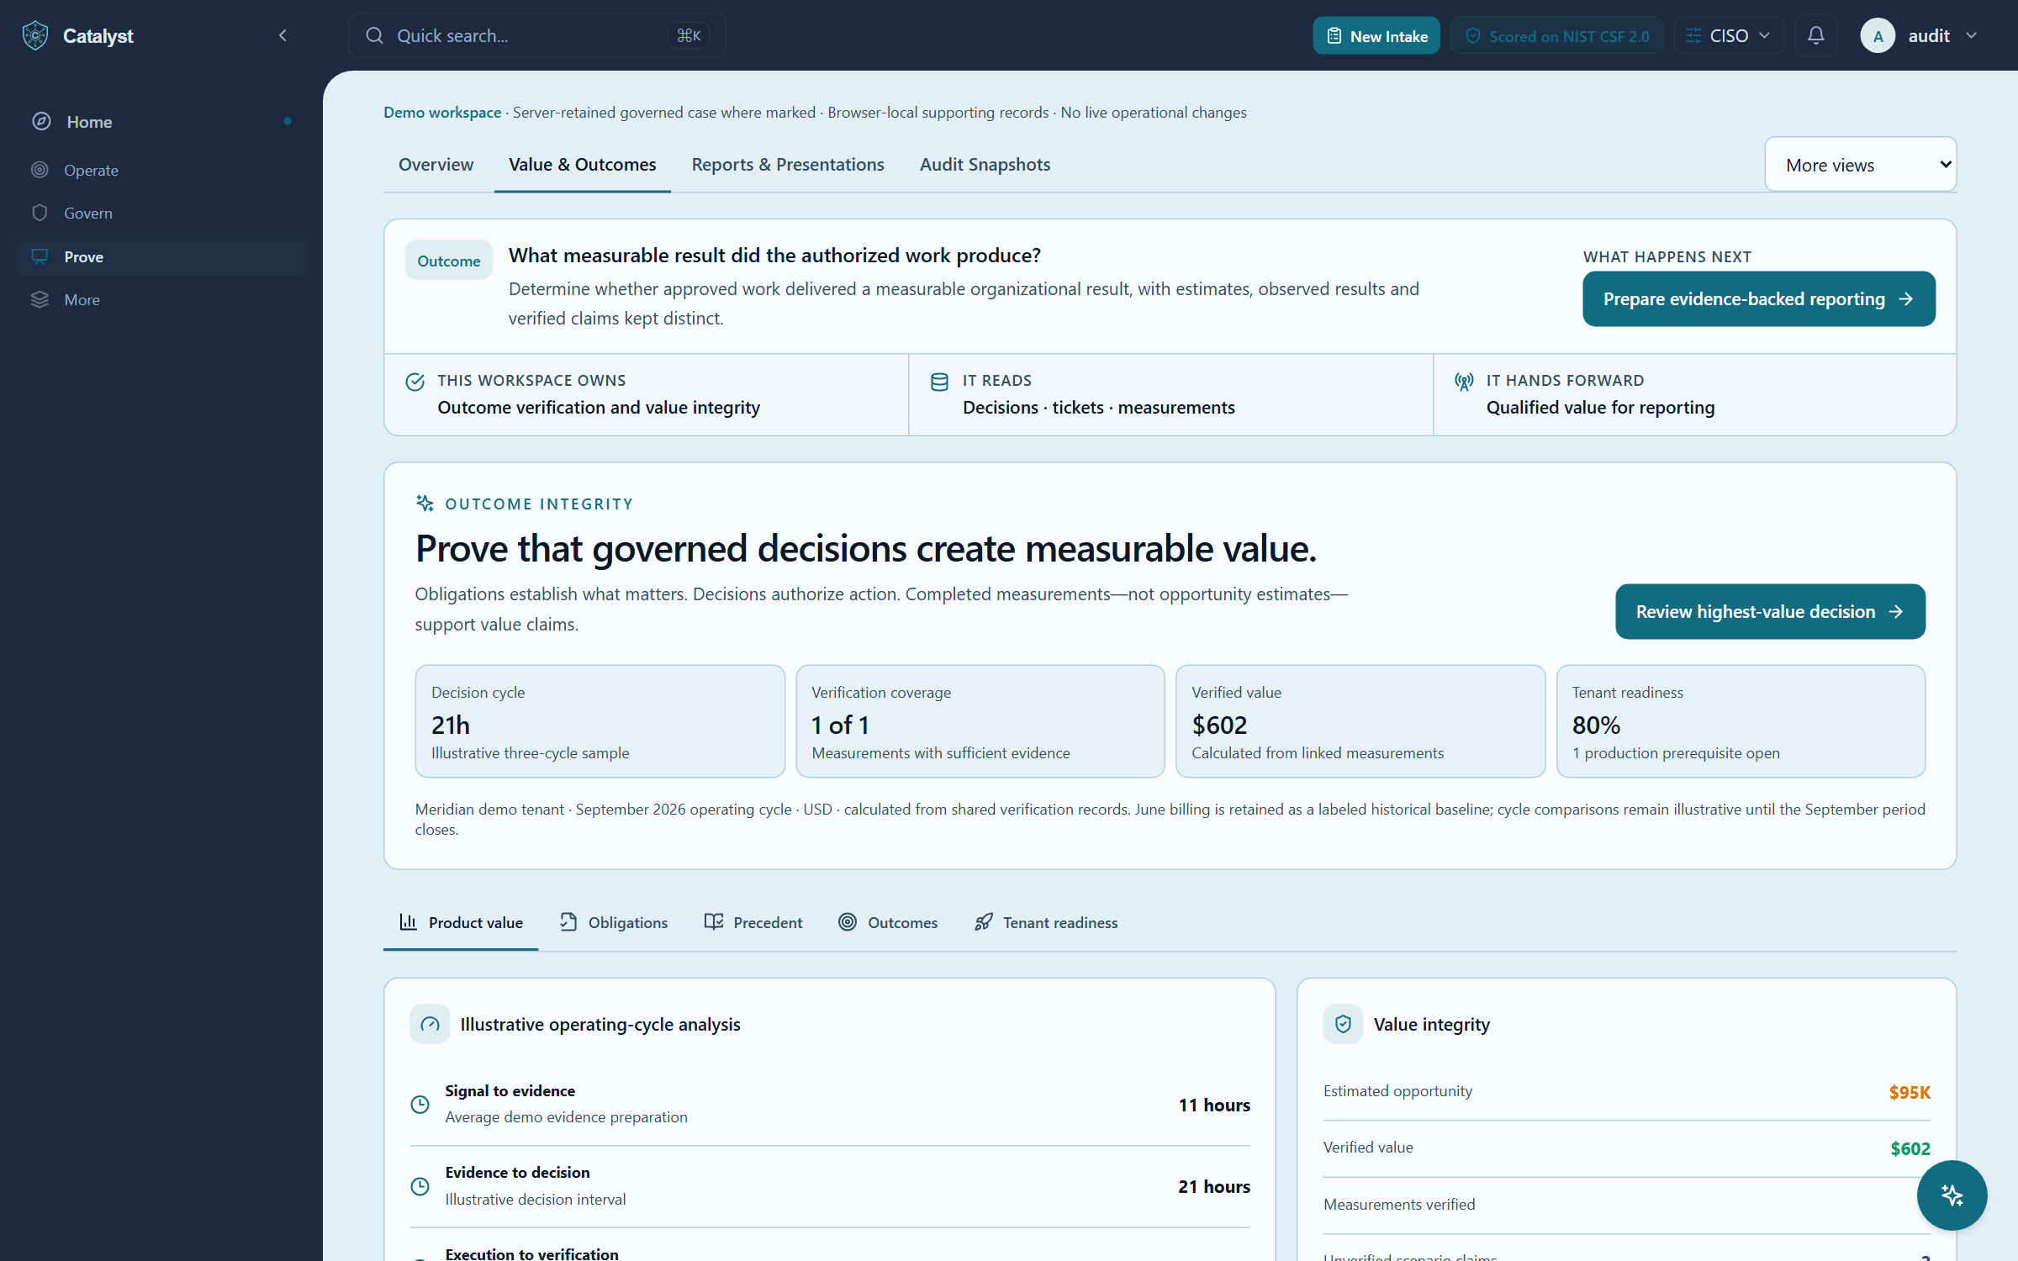
Task: Open the Audit Snapshots tab
Action: click(x=985, y=165)
